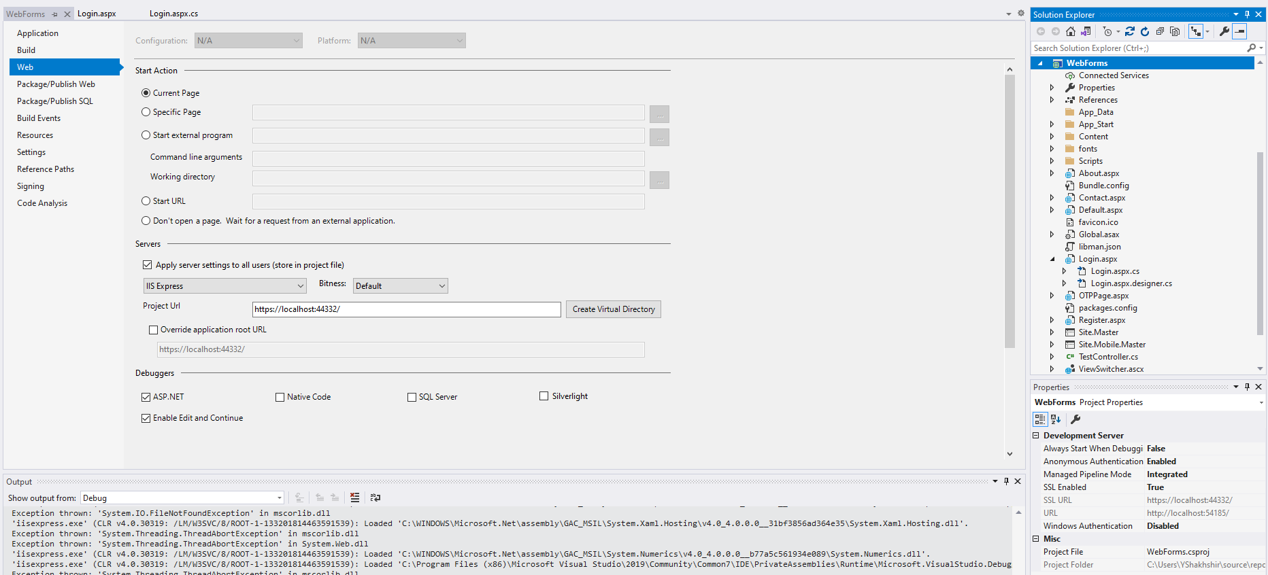
Task: Select the Start URL radio button
Action: click(146, 201)
